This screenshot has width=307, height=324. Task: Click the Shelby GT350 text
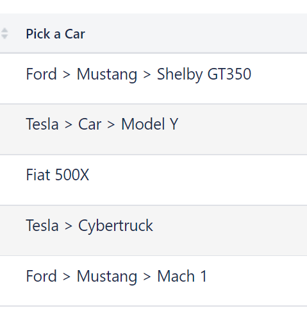[x=204, y=74]
